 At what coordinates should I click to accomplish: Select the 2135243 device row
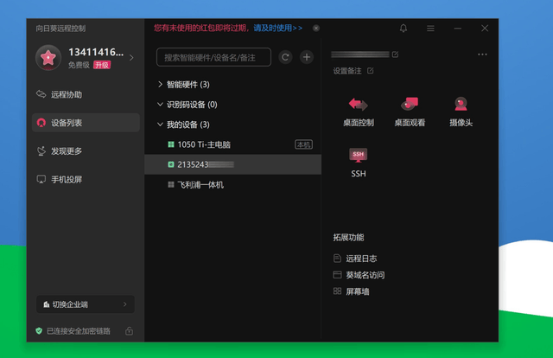[x=232, y=164]
